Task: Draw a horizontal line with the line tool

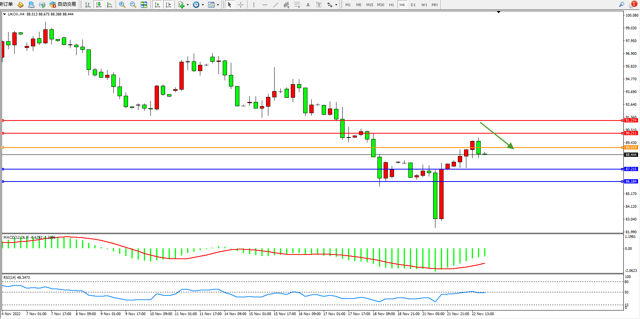Action: click(x=265, y=5)
